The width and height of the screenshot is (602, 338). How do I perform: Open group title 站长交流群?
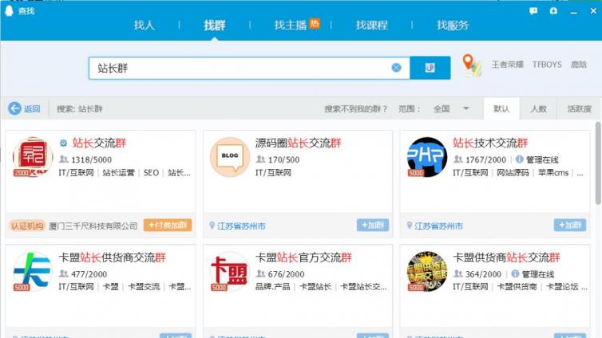pos(99,143)
